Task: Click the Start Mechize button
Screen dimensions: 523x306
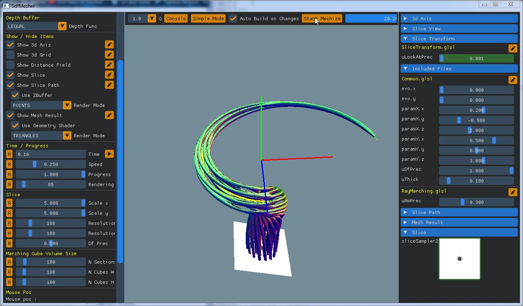Action: click(x=322, y=18)
